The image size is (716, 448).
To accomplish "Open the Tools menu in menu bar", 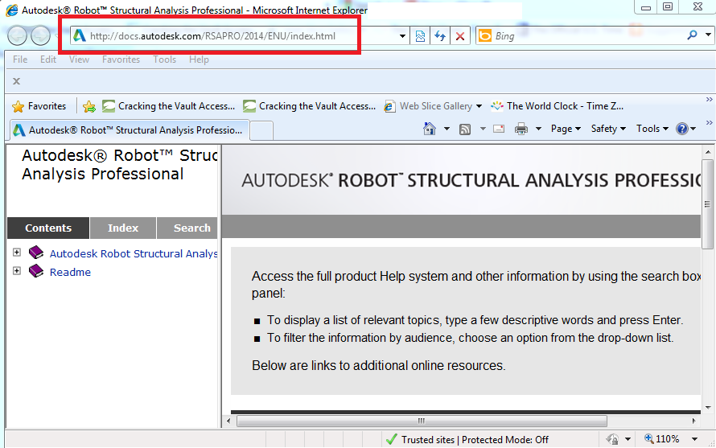I will [x=164, y=60].
